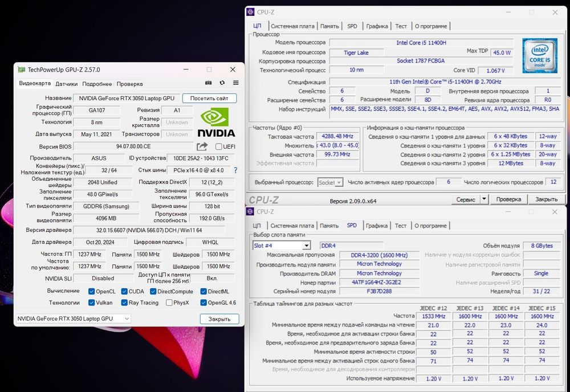Click the bus interface question mark
Viewport: 570px width, 392px height.
point(235,170)
